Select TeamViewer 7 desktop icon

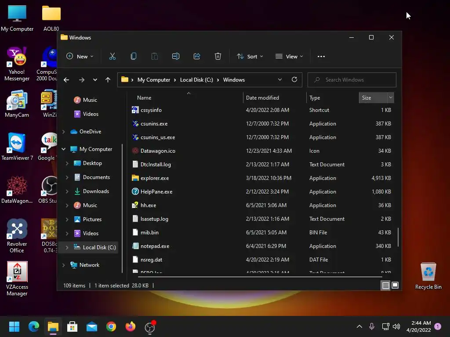[x=17, y=147]
